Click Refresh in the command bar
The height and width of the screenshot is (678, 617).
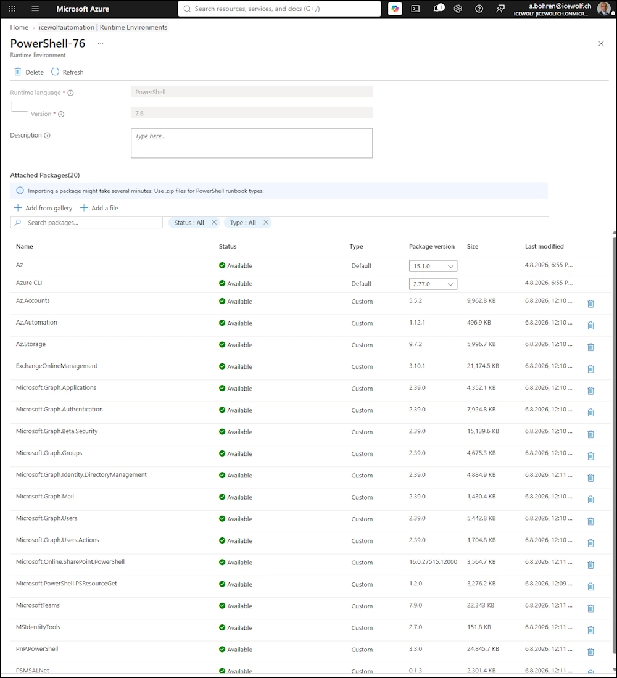click(67, 72)
